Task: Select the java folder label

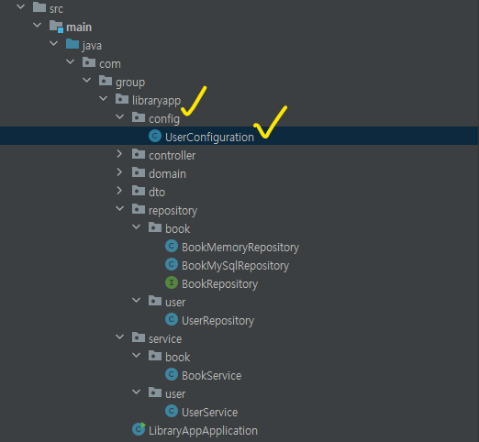Action: tap(92, 46)
